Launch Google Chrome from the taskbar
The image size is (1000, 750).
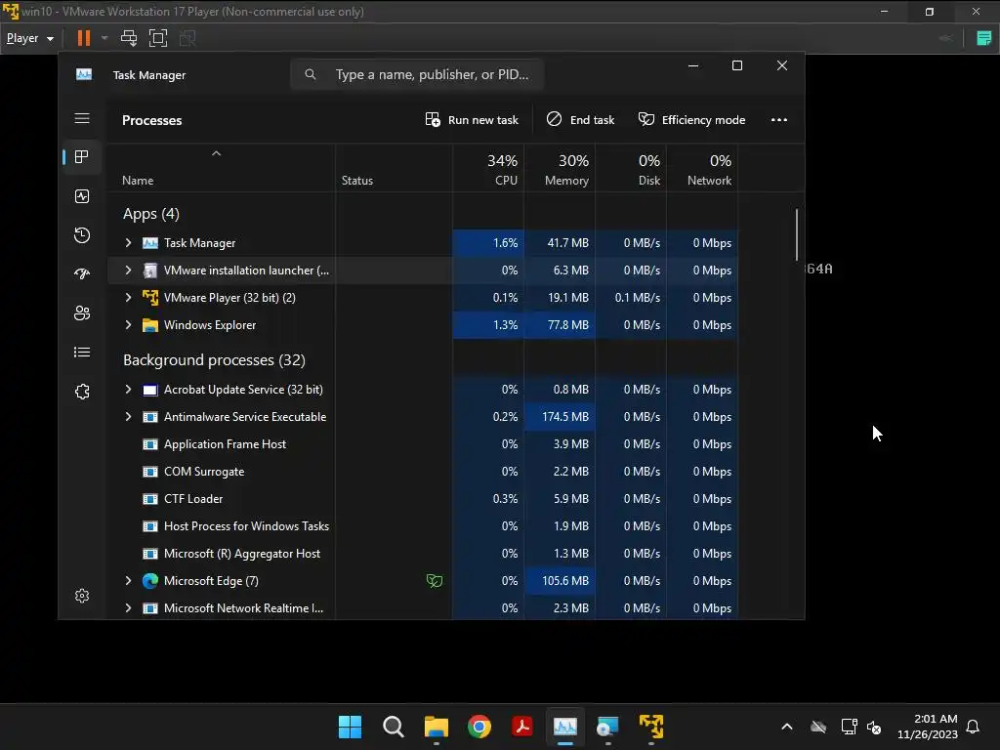479,727
